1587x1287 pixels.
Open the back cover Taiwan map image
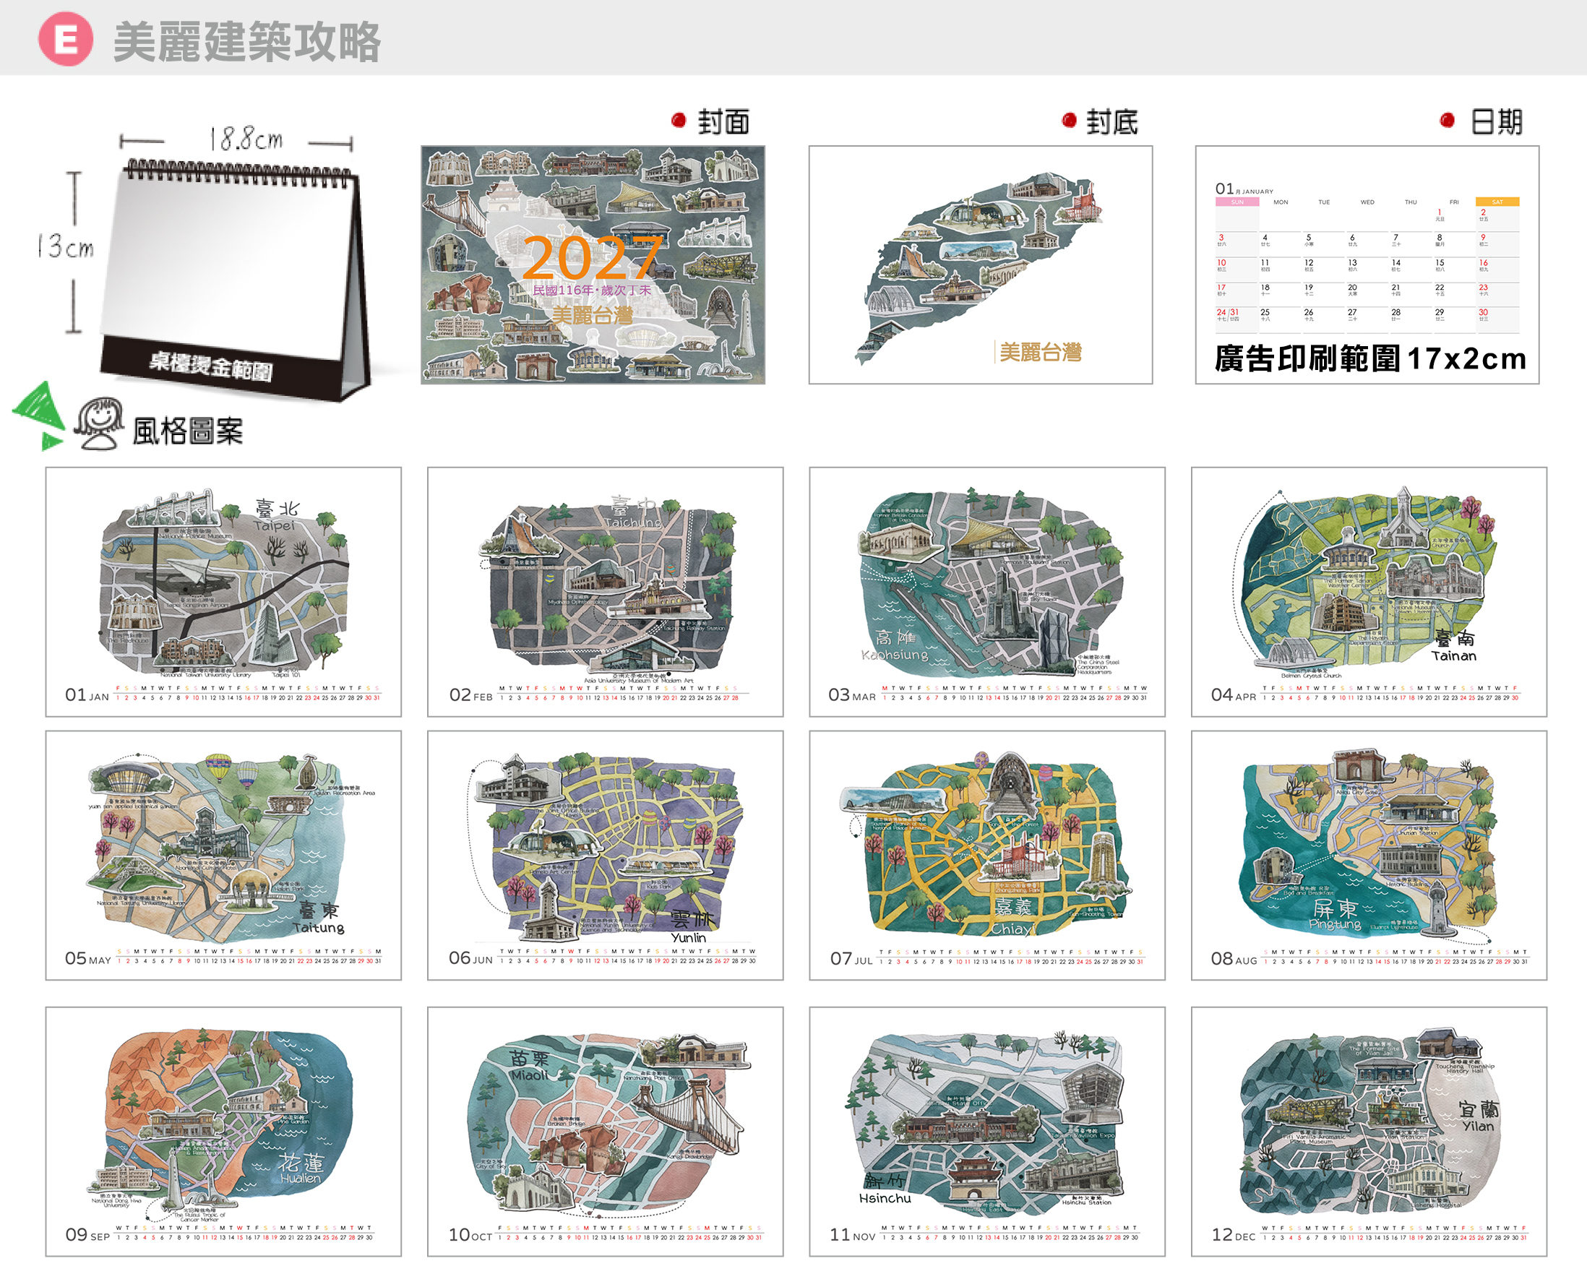click(x=981, y=264)
